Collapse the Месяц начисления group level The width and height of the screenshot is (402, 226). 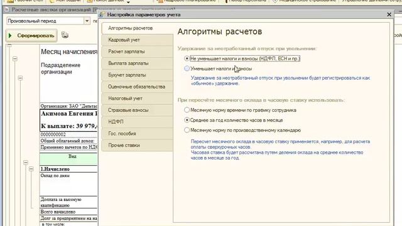tap(9, 46)
